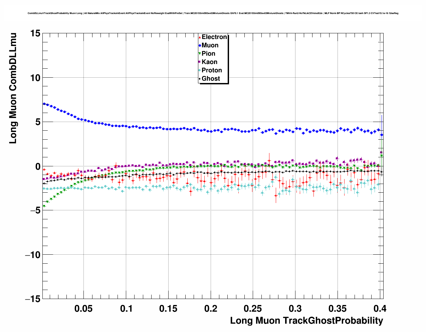This screenshot has width=426, height=332.
Task: Select the 0.35 x-axis tick label
Action: pos(338,309)
